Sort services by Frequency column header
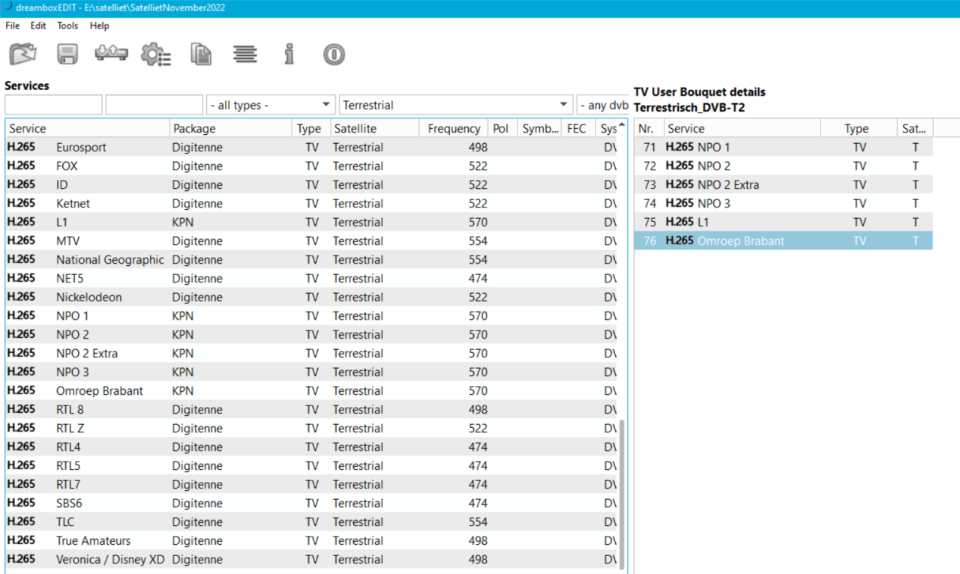 tap(453, 129)
